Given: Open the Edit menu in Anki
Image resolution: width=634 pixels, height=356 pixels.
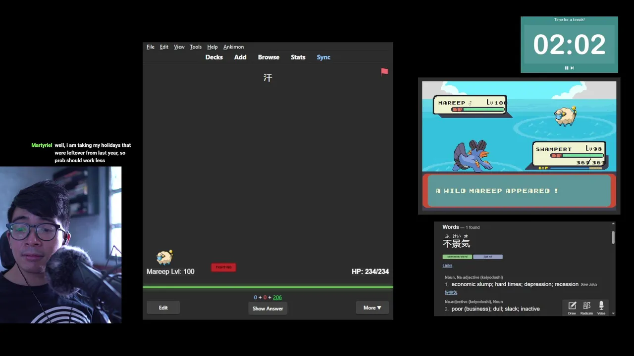Looking at the screenshot, I should pyautogui.click(x=164, y=47).
